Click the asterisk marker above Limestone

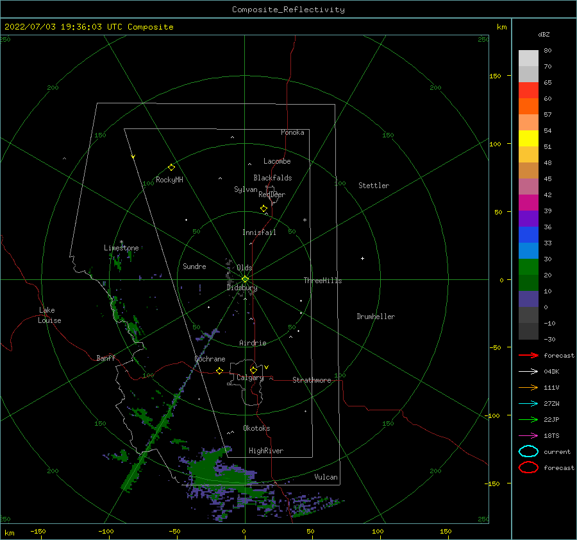tap(121, 242)
